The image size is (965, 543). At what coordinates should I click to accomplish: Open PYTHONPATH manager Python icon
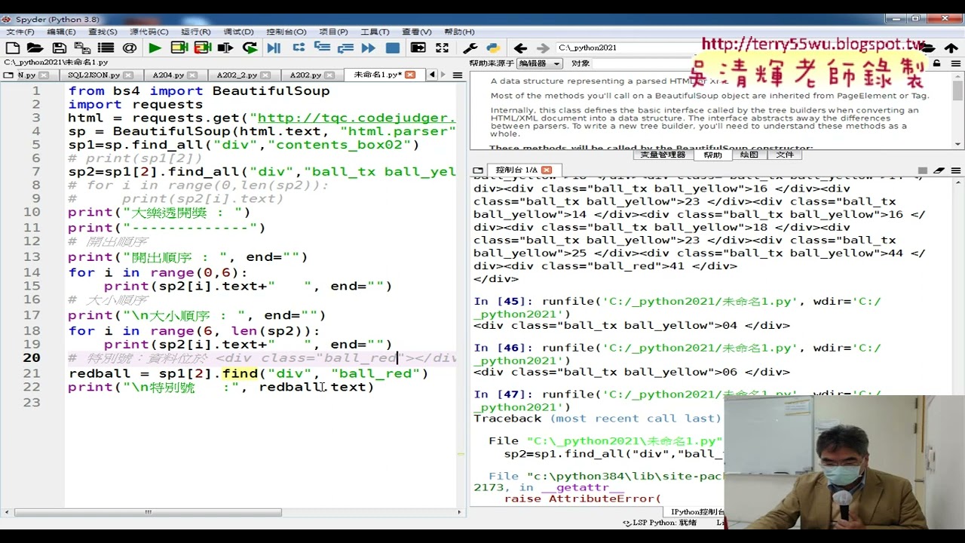[x=493, y=48]
